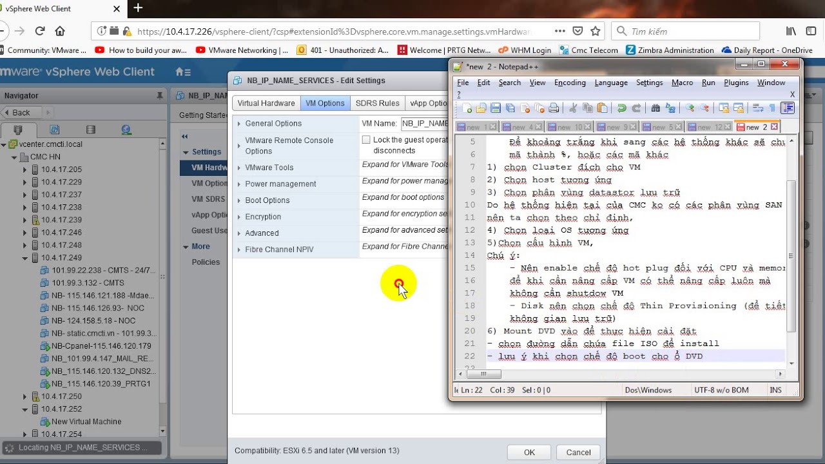Select New Virtual Machine tree item
Viewport: 825px width, 464px height.
pyautogui.click(x=86, y=421)
